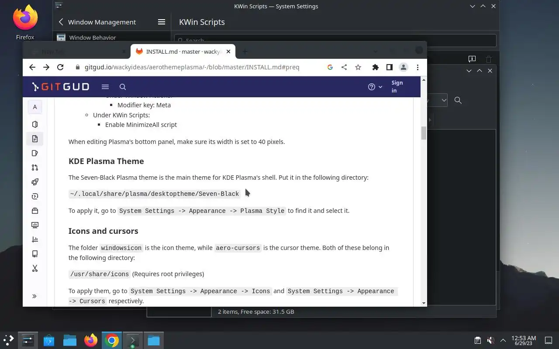Open CI/CD rocket icon in sidebar
Image resolution: width=559 pixels, height=349 pixels.
pyautogui.click(x=35, y=182)
